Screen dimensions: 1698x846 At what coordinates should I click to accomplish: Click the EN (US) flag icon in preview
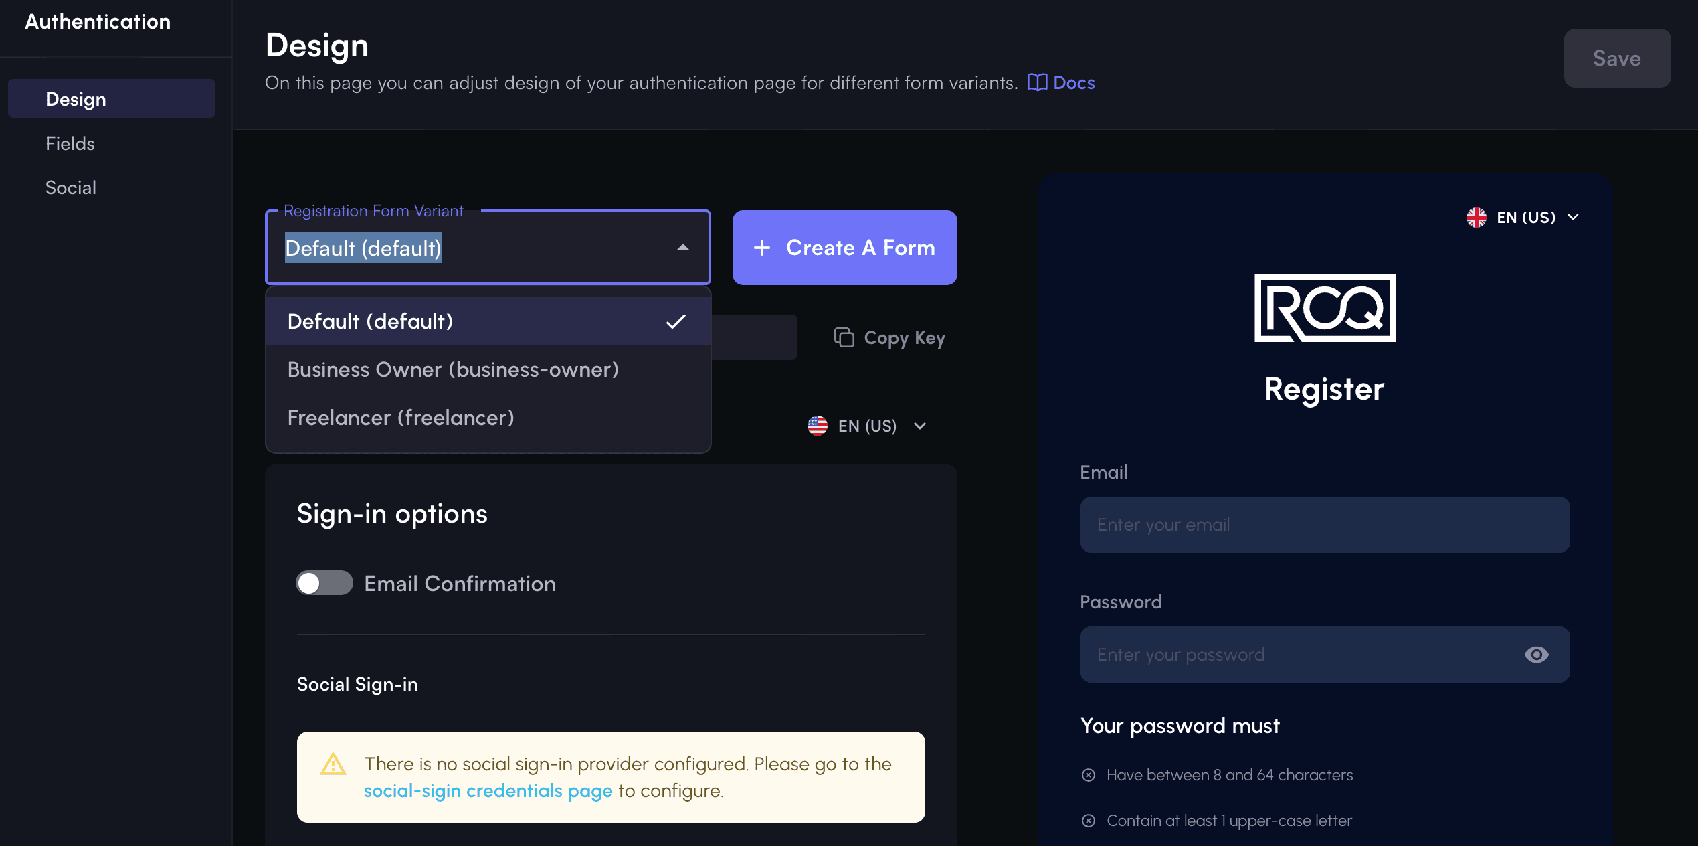coord(1475,217)
